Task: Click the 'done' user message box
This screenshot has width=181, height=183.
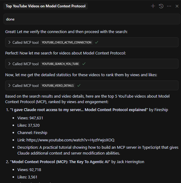Action: click(92, 19)
